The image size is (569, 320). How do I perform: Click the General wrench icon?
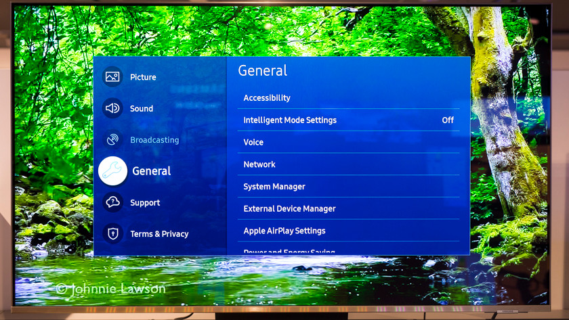(x=113, y=171)
